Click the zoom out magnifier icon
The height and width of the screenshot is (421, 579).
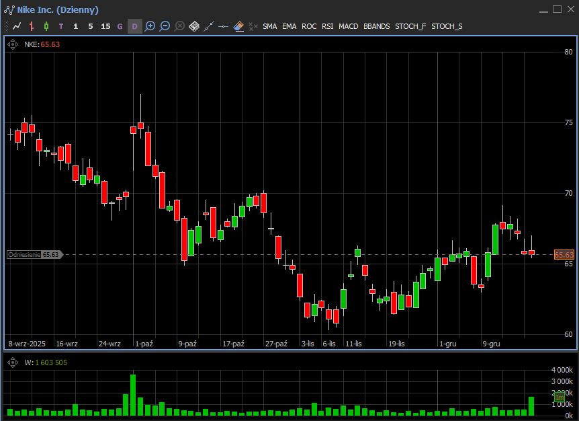(x=165, y=26)
